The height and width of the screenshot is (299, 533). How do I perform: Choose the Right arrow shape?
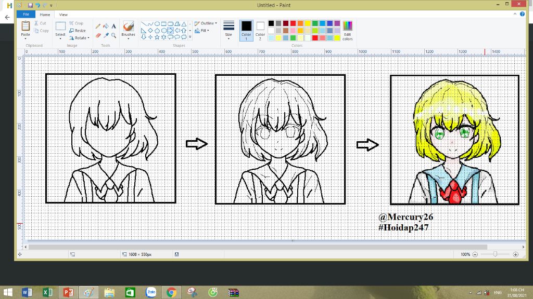[x=170, y=31]
